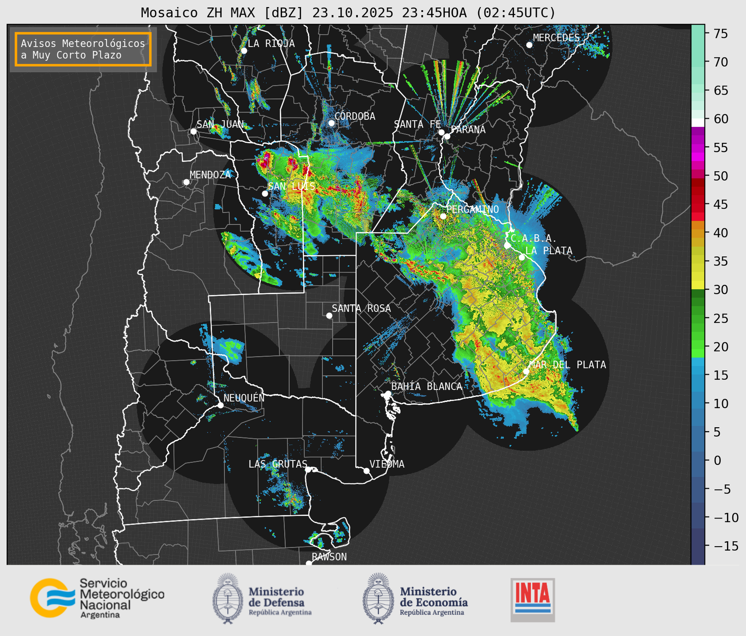746x636 pixels.
Task: Click the INTA logo
Action: (x=533, y=600)
